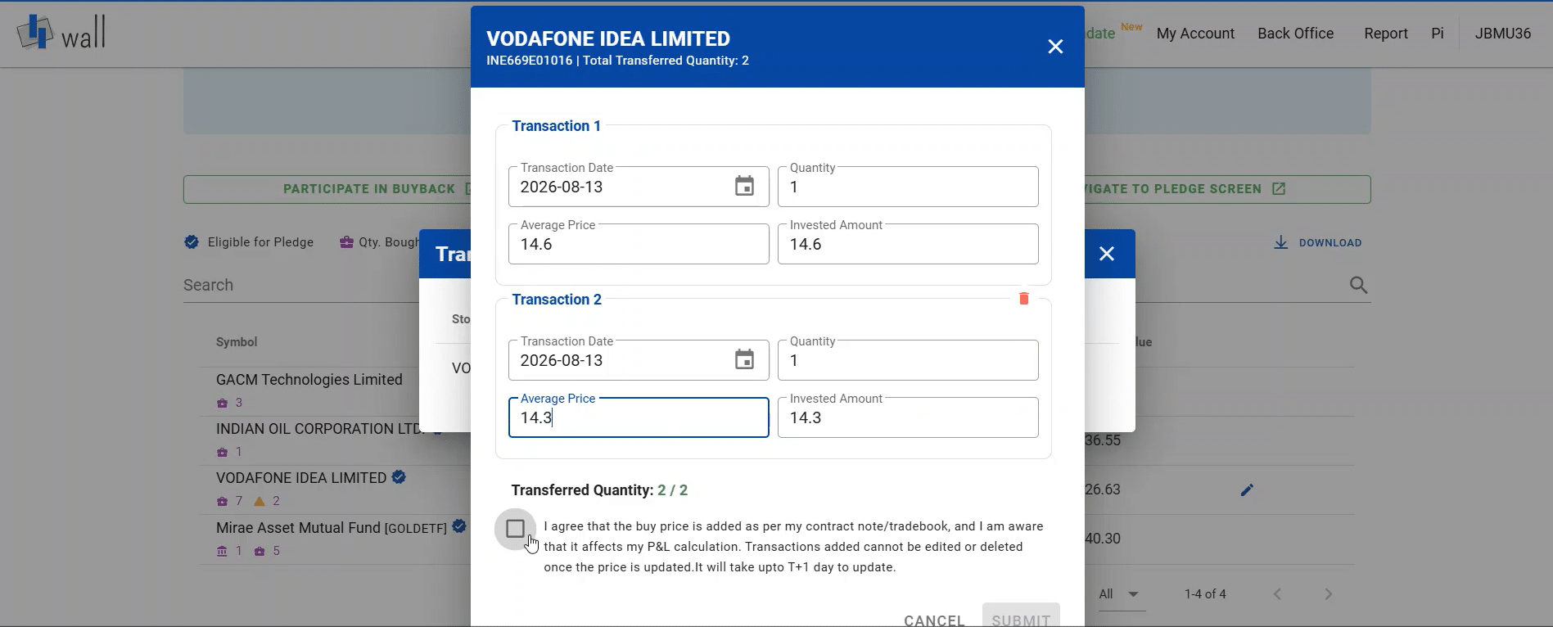Close the Vodafone Idea Limited dialog

1055,47
